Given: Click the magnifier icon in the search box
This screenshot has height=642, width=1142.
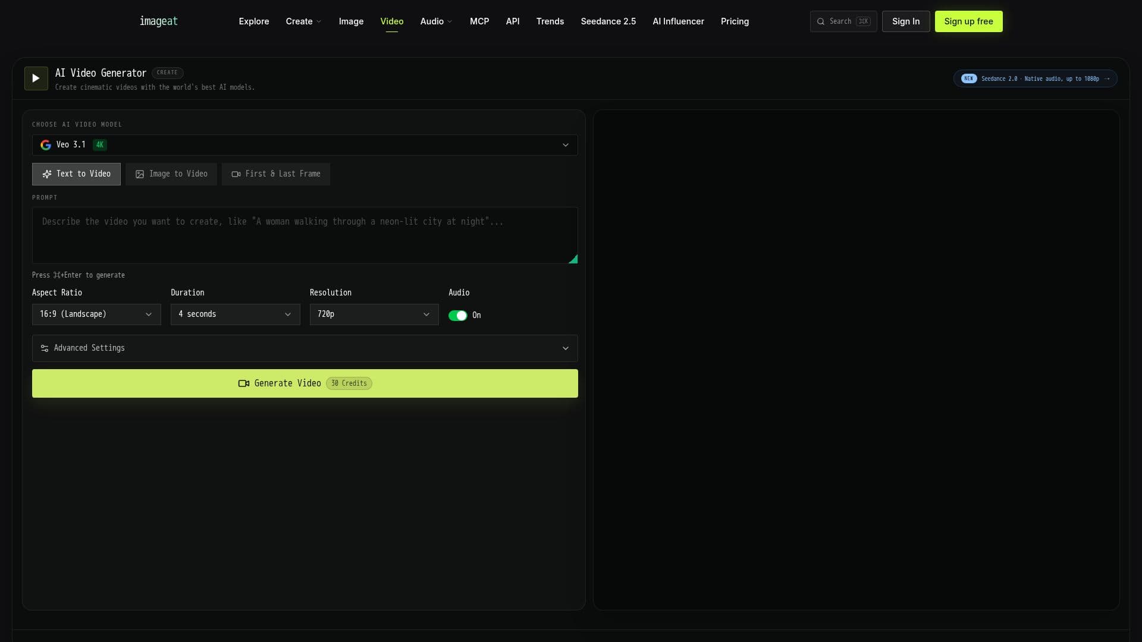Looking at the screenshot, I should pyautogui.click(x=821, y=21).
